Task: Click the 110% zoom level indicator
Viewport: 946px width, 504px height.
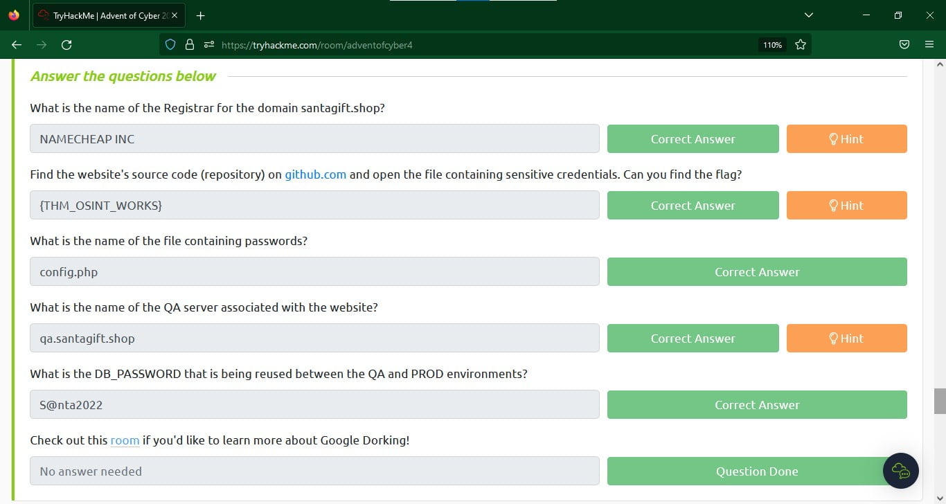Action: (772, 45)
